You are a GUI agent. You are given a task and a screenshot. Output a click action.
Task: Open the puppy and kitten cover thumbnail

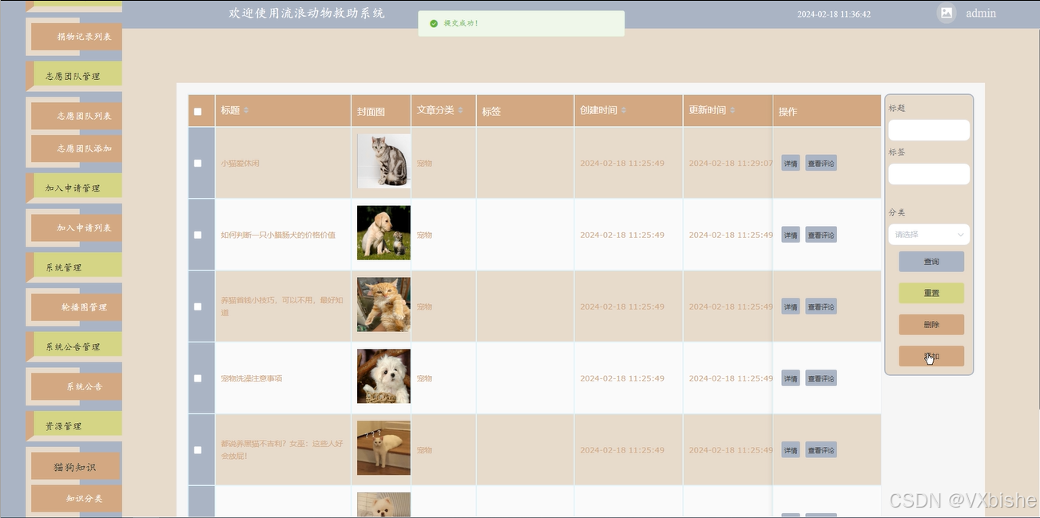383,233
